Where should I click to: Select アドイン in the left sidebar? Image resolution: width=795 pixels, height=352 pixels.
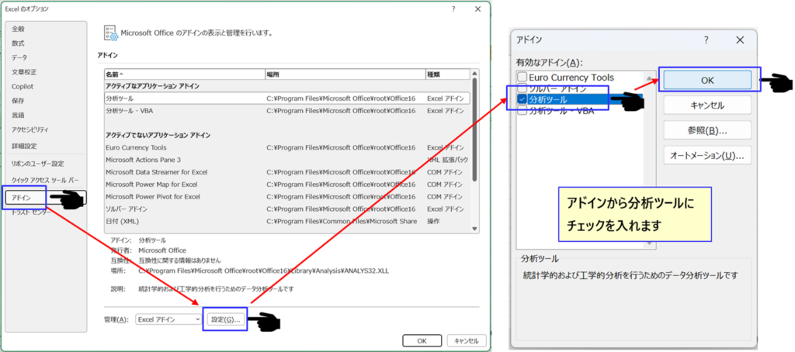click(x=23, y=198)
